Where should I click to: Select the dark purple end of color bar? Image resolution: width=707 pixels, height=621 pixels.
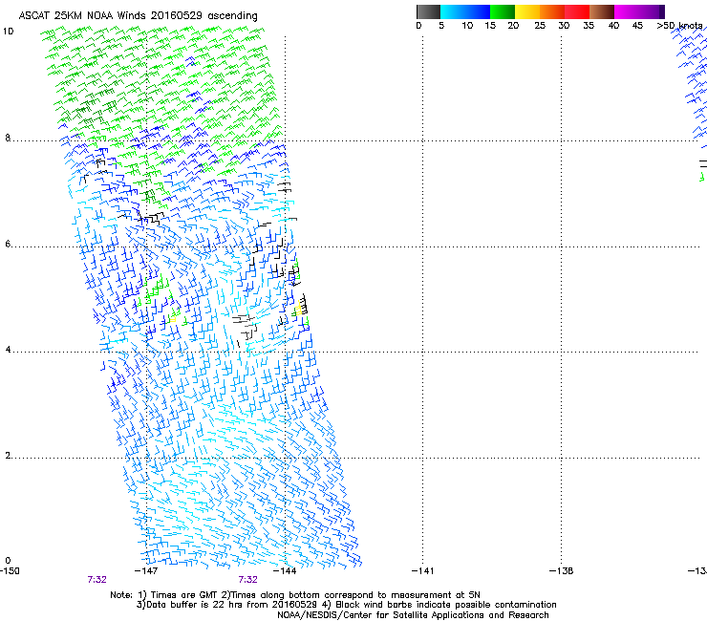point(661,11)
